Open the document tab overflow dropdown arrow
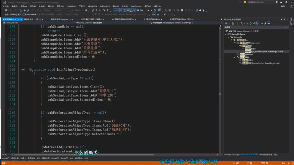This screenshot has height=165, width=294. [x=221, y=19]
